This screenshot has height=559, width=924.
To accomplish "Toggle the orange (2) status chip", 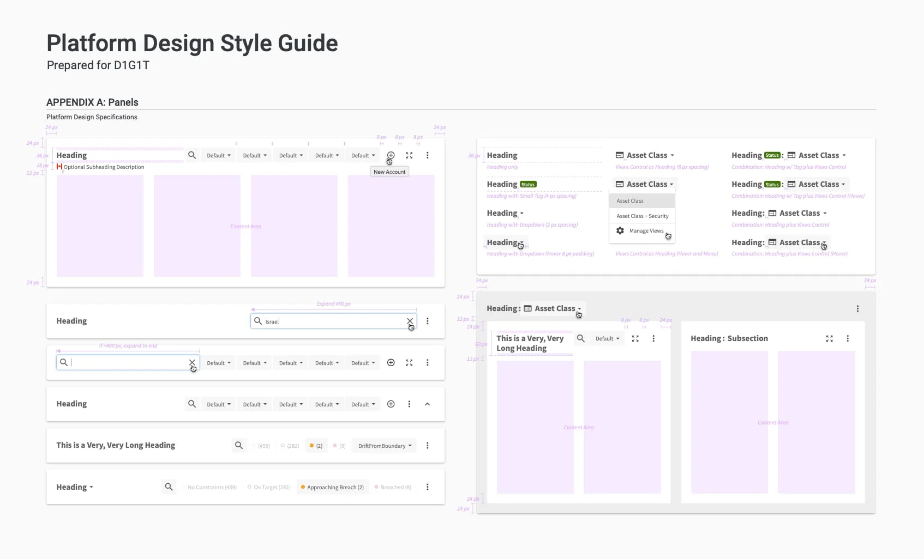I will pos(316,446).
